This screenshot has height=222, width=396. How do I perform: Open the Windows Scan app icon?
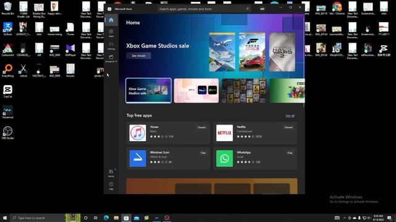[137, 158]
